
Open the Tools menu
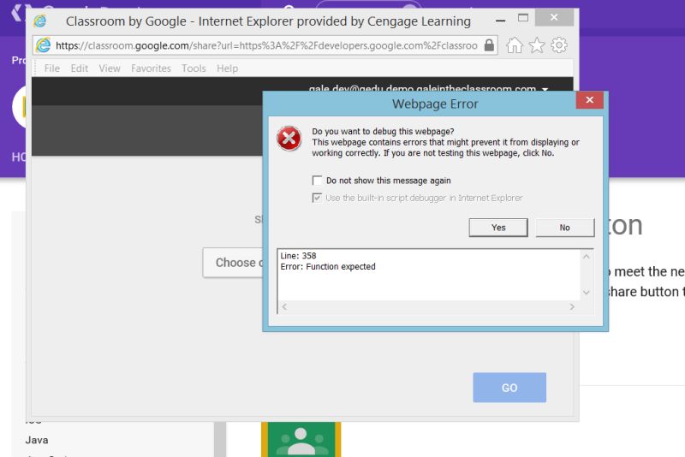[x=194, y=68]
